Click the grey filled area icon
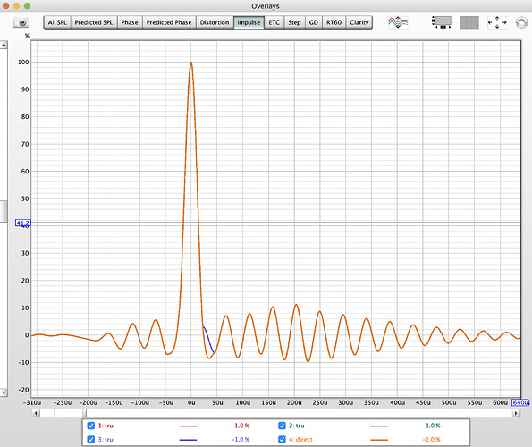This screenshot has height=447, width=532. 469,22
